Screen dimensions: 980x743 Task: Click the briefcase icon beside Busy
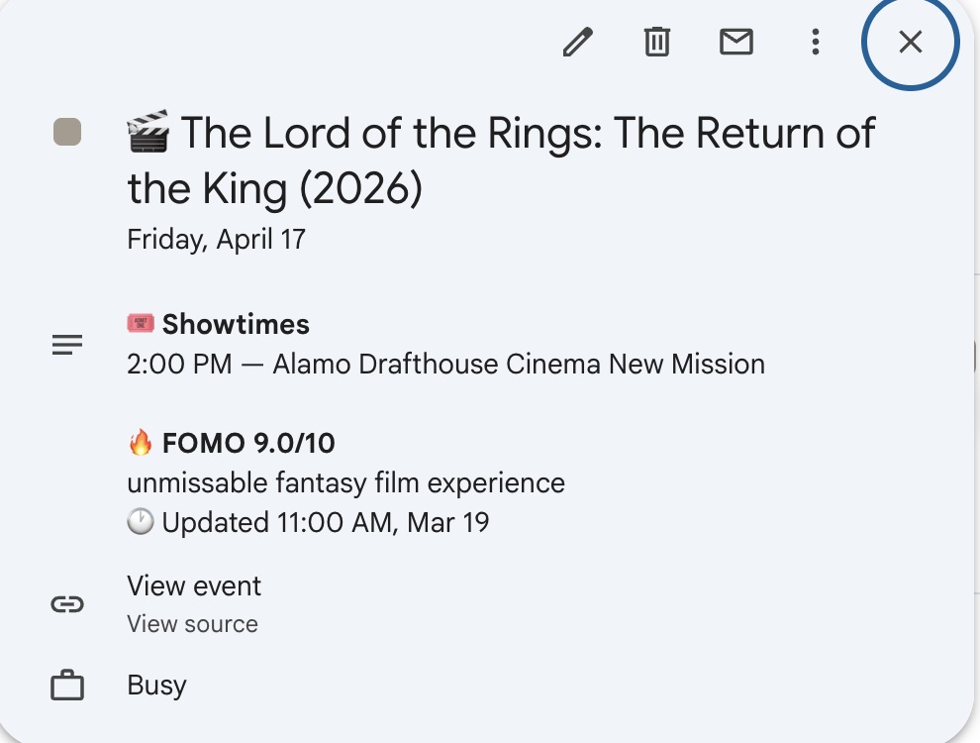(x=66, y=684)
